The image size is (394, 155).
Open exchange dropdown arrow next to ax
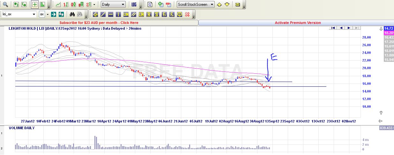pos(48,14)
